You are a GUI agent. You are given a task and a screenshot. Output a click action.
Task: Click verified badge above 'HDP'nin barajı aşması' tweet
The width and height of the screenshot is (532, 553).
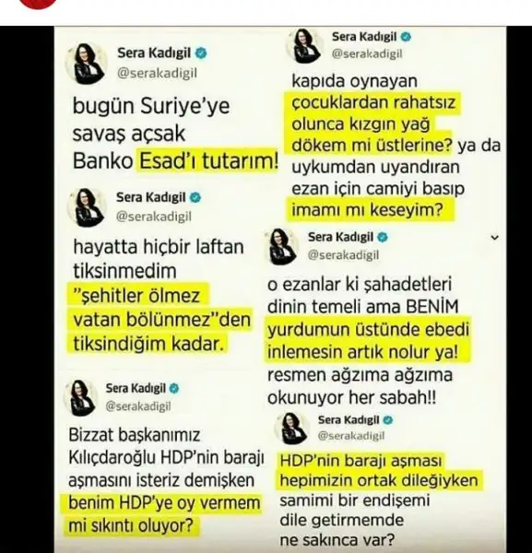point(388,420)
